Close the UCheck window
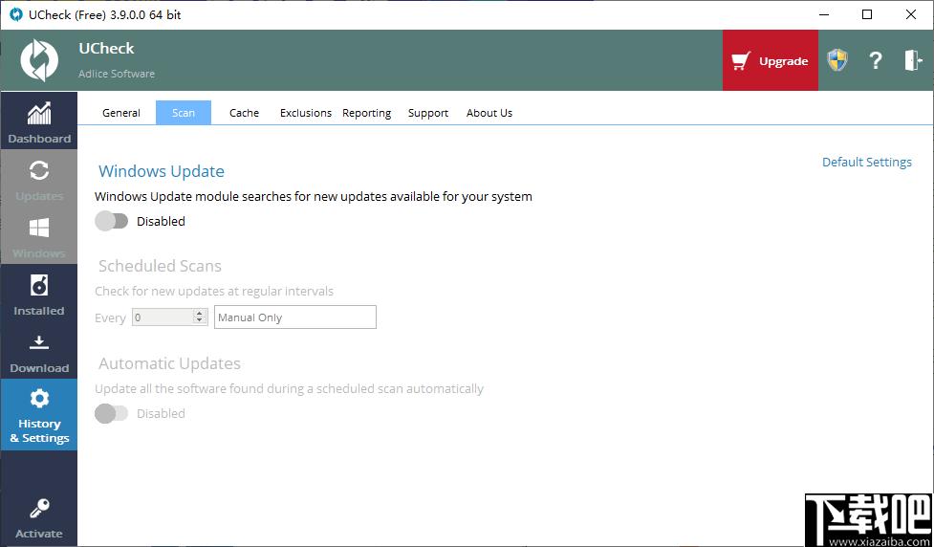The width and height of the screenshot is (934, 547). tap(911, 14)
